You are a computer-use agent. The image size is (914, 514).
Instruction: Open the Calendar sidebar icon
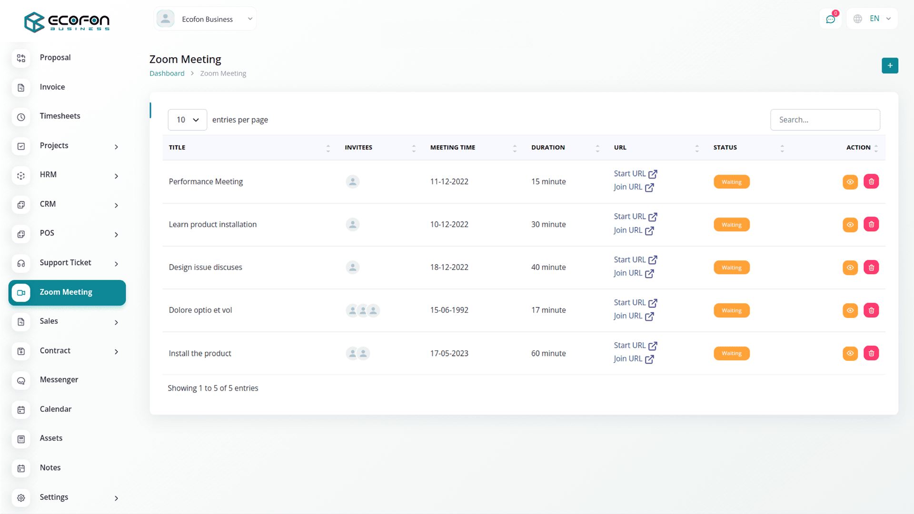[21, 409]
